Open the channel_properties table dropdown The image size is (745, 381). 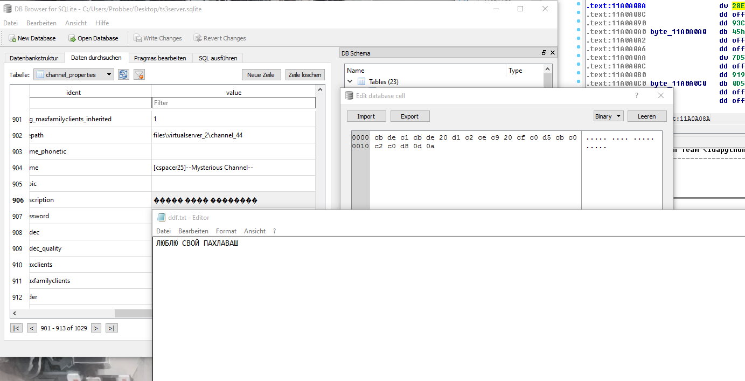tap(74, 75)
